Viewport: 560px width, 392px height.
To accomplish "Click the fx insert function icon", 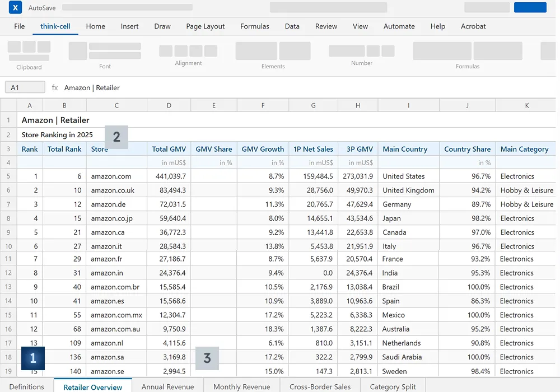I will click(x=55, y=87).
